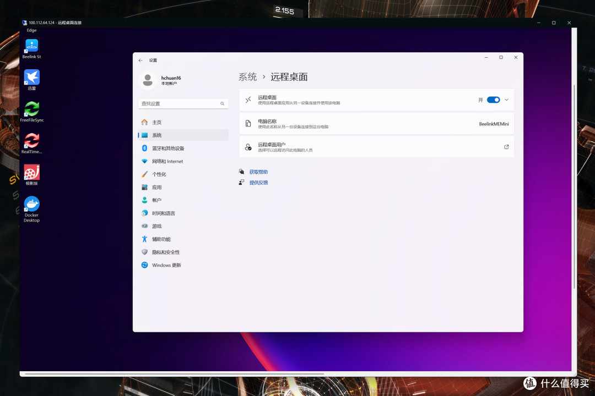Viewport: 595px width, 396px height.
Task: Click remote desktop connection title icon
Action: click(x=25, y=23)
